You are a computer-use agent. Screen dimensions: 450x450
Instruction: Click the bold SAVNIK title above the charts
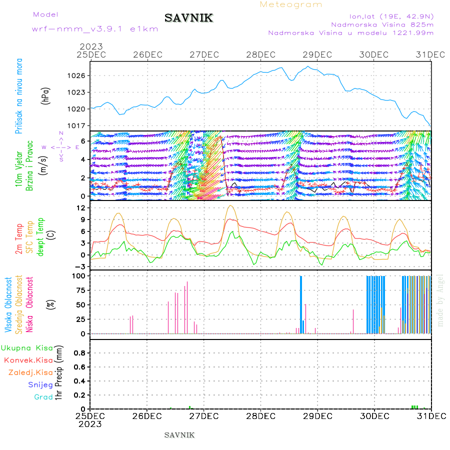188,18
